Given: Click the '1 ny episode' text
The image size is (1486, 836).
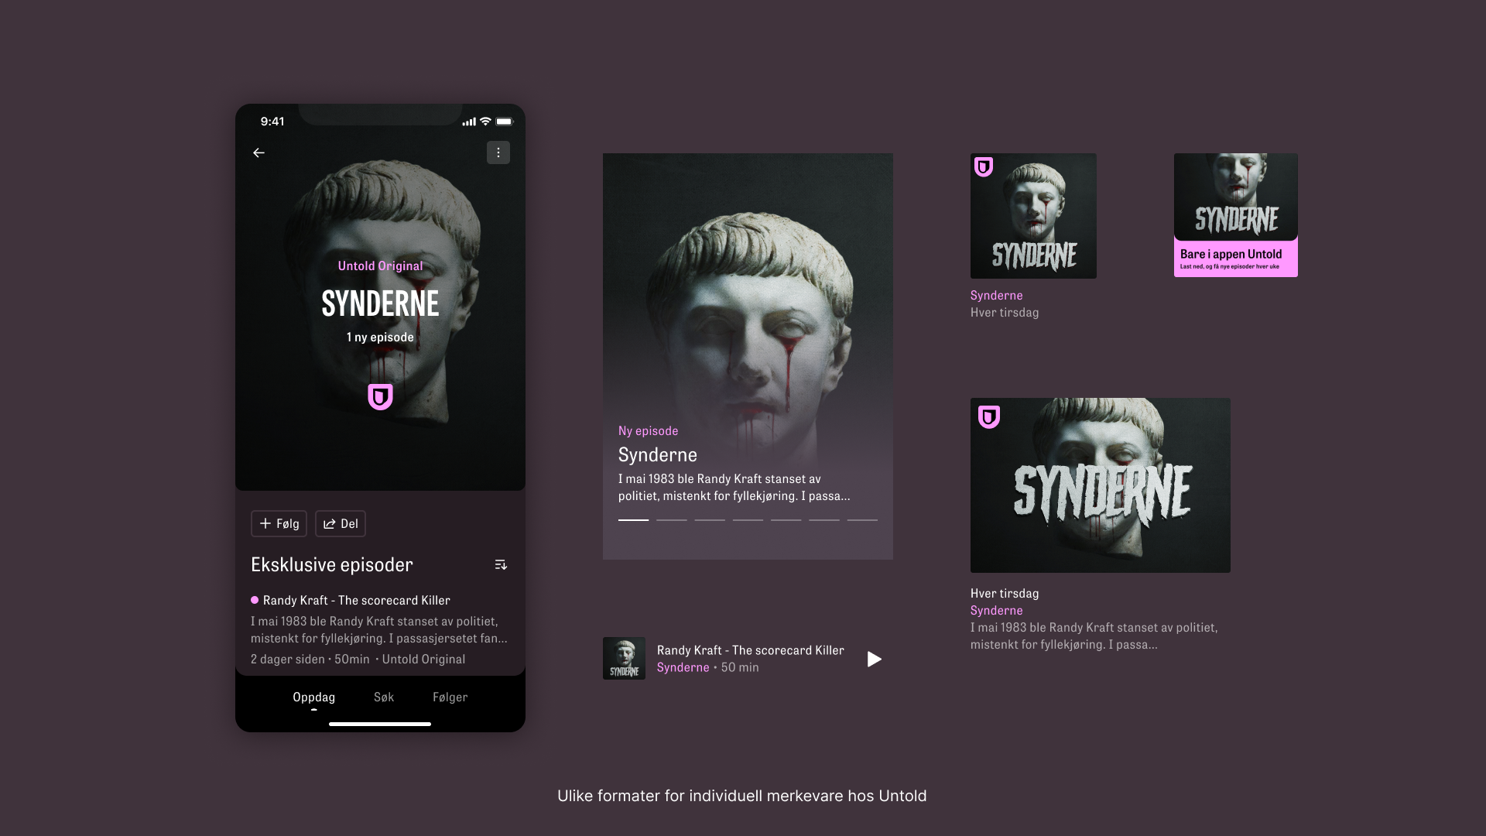Looking at the screenshot, I should (380, 337).
